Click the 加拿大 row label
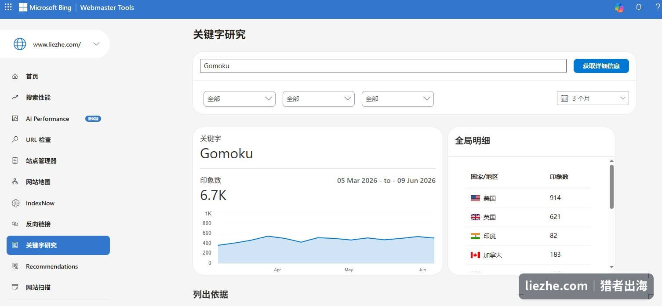This screenshot has height=306, width=662. (x=493, y=255)
